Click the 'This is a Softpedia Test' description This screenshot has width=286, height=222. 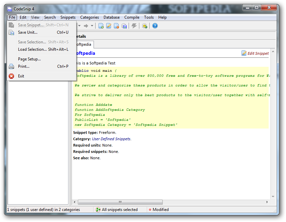[x=96, y=63]
